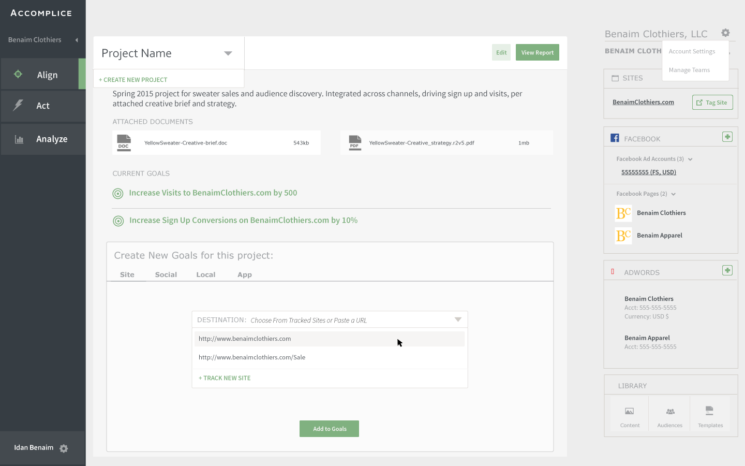Click the Act lightning bolt icon

[x=18, y=105]
